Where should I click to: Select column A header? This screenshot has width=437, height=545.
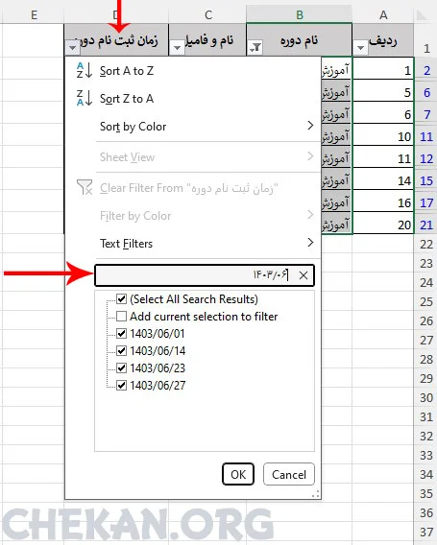click(x=383, y=14)
